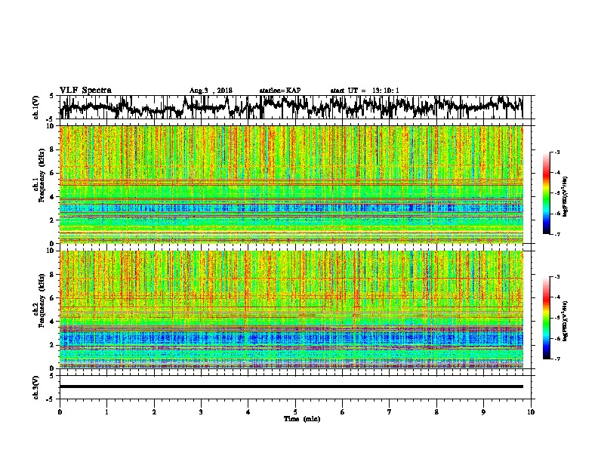Screen dimensions: 598x462
Task: Click the ch.1 spectrogram color scale bar
Action: 547,193
